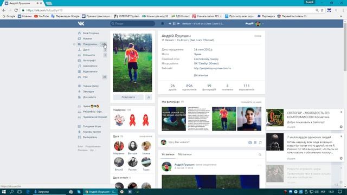This screenshot has height=195, width=347.
Task: Open the 111 аудіозаписів counter
Action: (247, 87)
